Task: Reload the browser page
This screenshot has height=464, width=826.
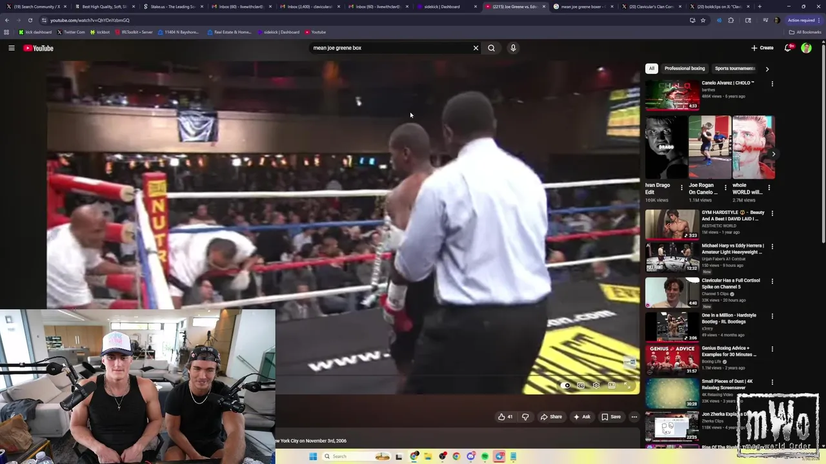Action: point(30,20)
